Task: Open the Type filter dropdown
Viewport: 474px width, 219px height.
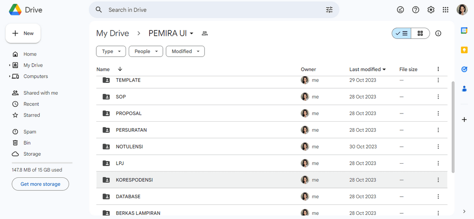Action: tap(111, 51)
